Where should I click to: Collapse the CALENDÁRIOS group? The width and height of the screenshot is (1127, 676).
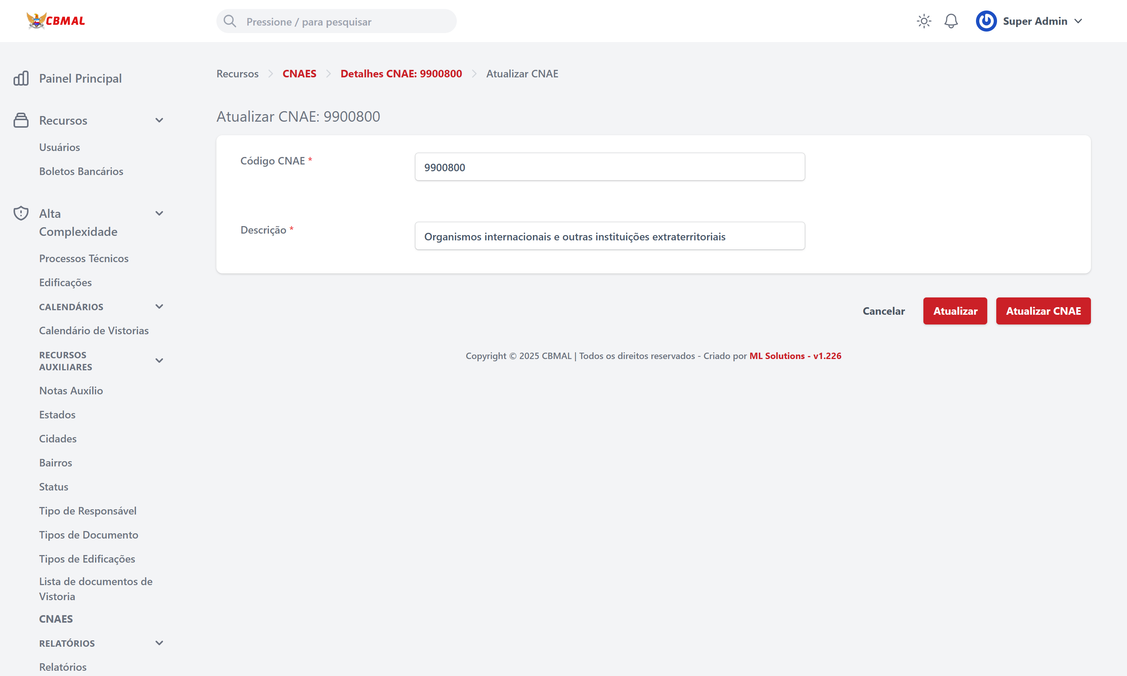pos(159,306)
